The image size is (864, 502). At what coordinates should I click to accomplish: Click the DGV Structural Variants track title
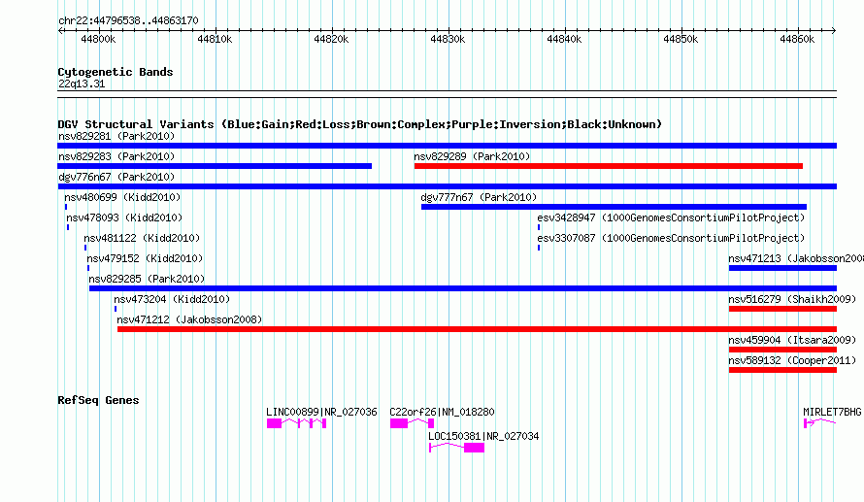coord(360,124)
